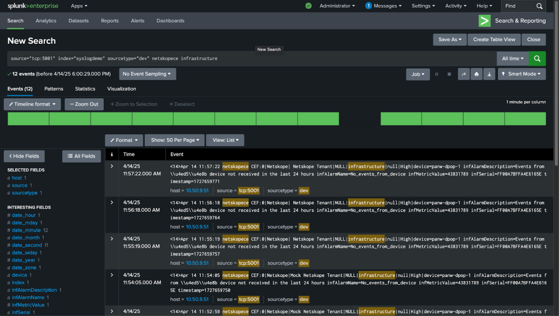Expand the 11:57:22 AM event row
559x316 pixels.
click(x=111, y=166)
